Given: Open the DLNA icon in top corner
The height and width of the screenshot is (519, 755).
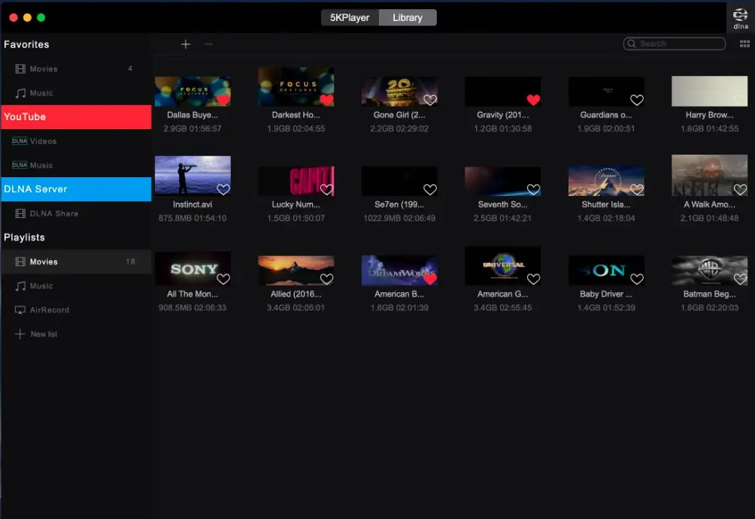Looking at the screenshot, I should pos(740,18).
